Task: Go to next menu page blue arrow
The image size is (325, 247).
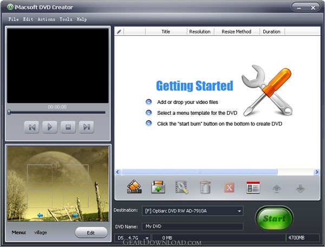Action: [75, 215]
